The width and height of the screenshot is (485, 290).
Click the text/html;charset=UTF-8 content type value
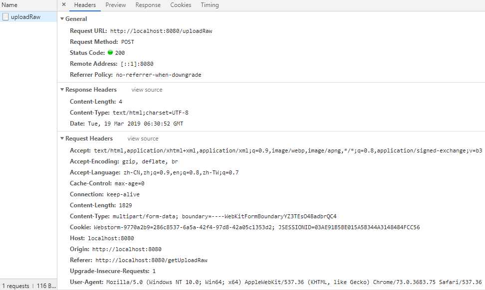coord(151,113)
